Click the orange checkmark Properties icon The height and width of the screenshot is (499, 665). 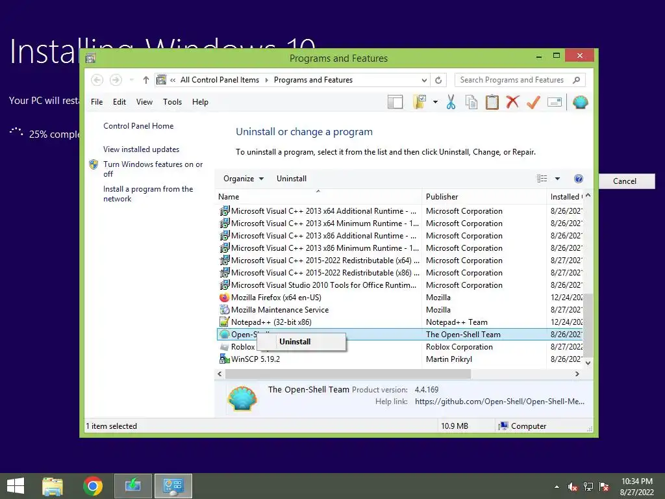(534, 102)
